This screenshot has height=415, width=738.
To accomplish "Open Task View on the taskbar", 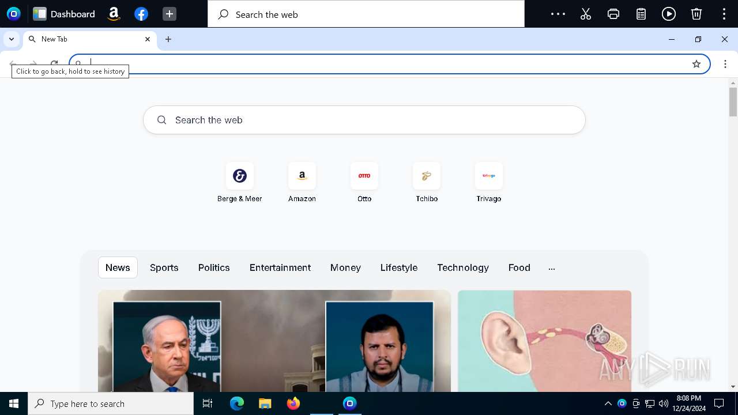I will click(208, 403).
